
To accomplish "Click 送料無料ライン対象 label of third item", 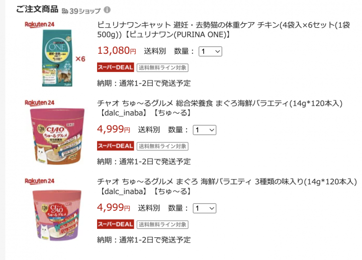I will (162, 225).
